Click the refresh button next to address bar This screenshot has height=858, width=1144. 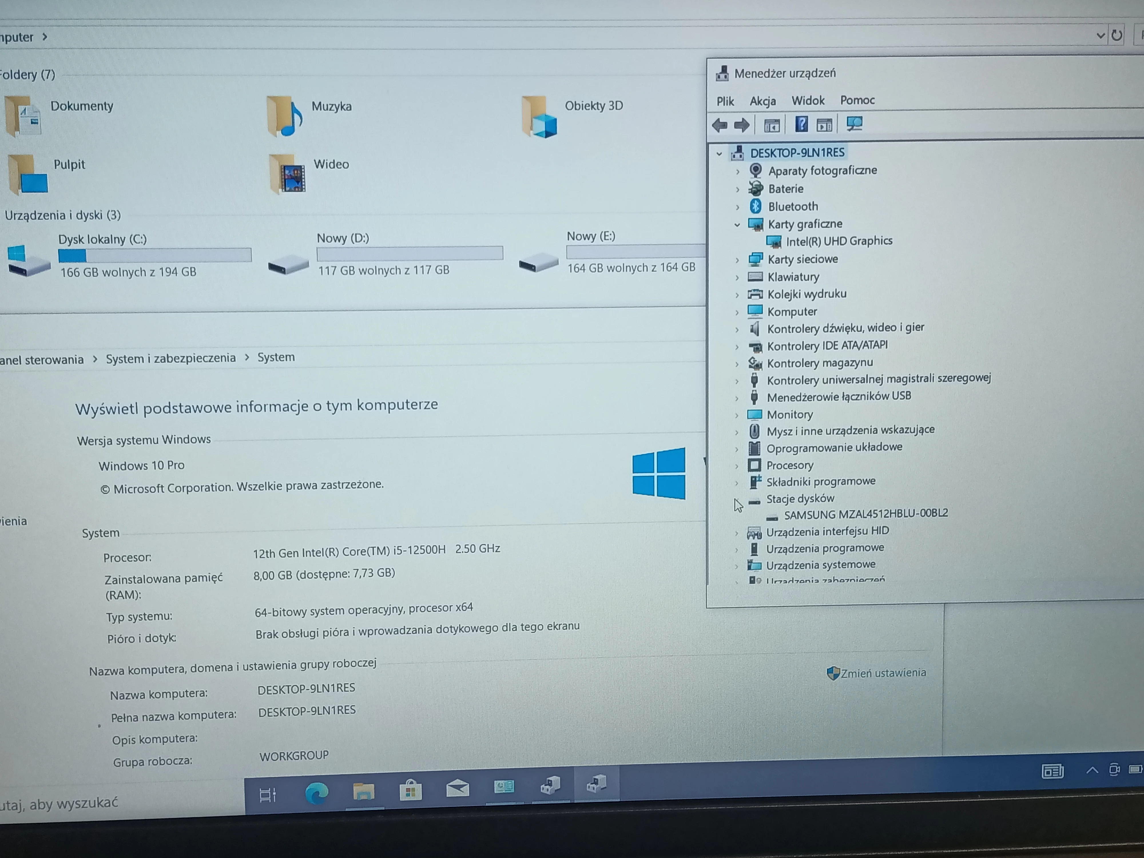pyautogui.click(x=1117, y=35)
